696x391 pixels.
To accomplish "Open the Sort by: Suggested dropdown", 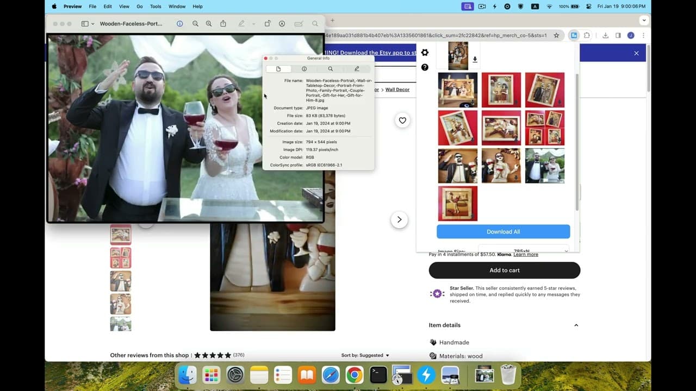I will pyautogui.click(x=365, y=355).
